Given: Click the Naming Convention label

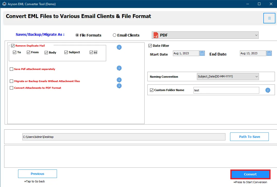Looking at the screenshot, I should [x=164, y=77].
